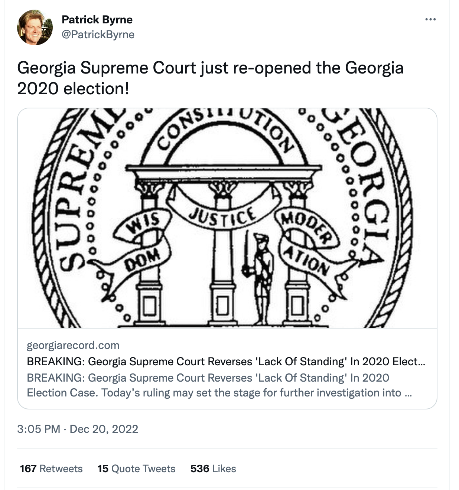View the 15 Quote Tweets

136,468
